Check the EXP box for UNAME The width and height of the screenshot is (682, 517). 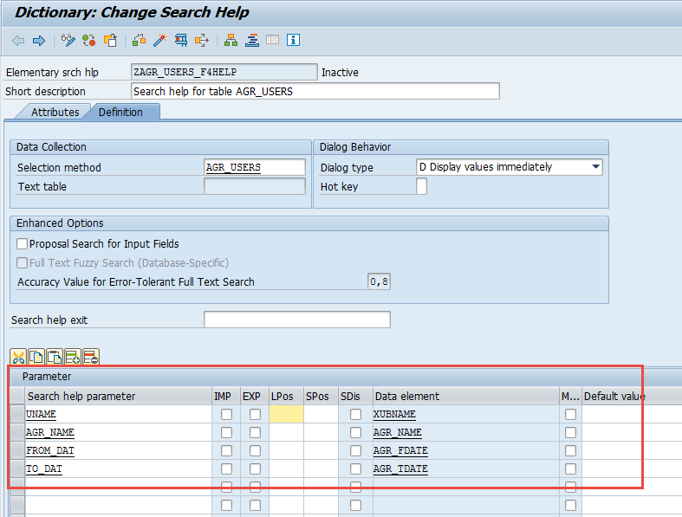pos(256,414)
